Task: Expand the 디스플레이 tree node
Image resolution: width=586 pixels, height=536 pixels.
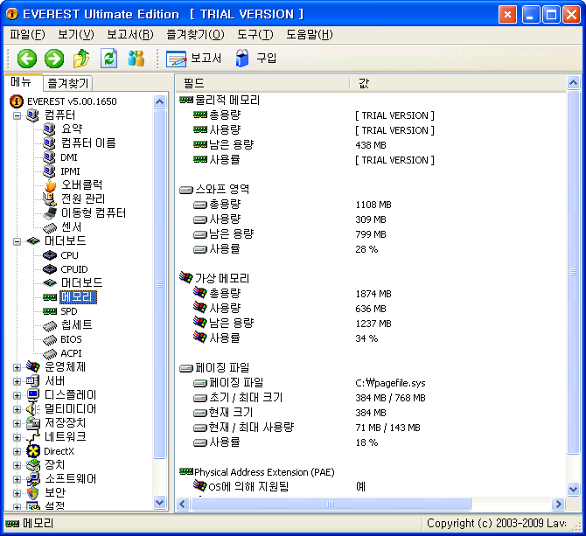Action: (x=17, y=395)
